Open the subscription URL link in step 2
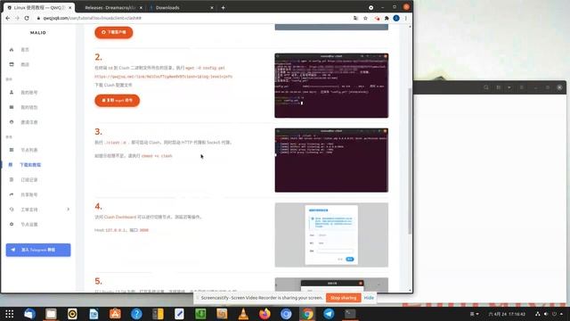This screenshot has width=570, height=321. (163, 77)
